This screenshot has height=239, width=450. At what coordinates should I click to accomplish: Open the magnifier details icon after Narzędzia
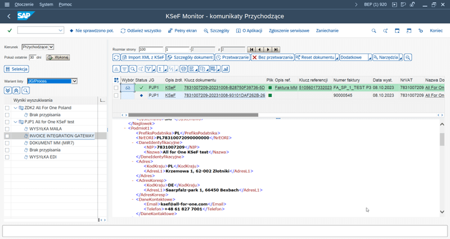click(x=408, y=57)
